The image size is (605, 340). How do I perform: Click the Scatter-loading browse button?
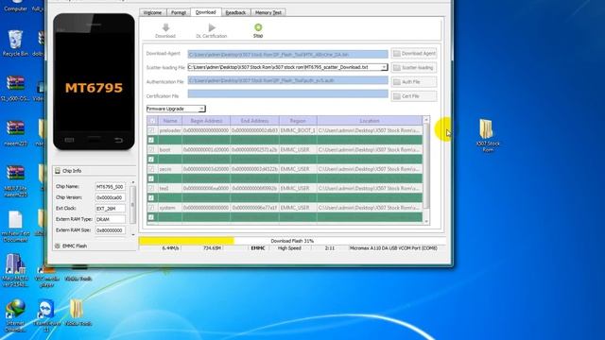pyautogui.click(x=414, y=67)
